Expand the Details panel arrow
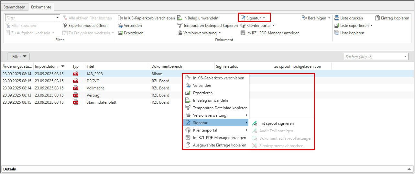 pyautogui.click(x=409, y=169)
